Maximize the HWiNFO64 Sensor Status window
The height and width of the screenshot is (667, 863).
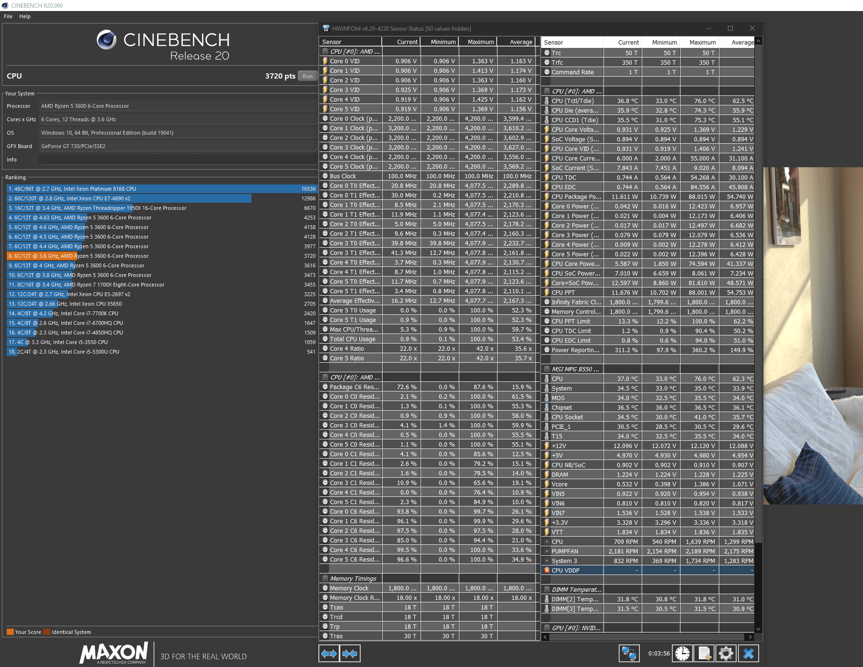(x=730, y=29)
